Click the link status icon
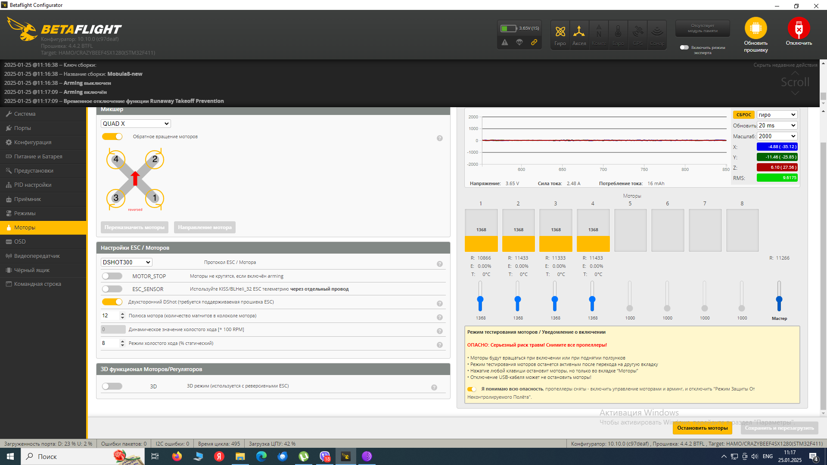This screenshot has width=827, height=465. 534,42
